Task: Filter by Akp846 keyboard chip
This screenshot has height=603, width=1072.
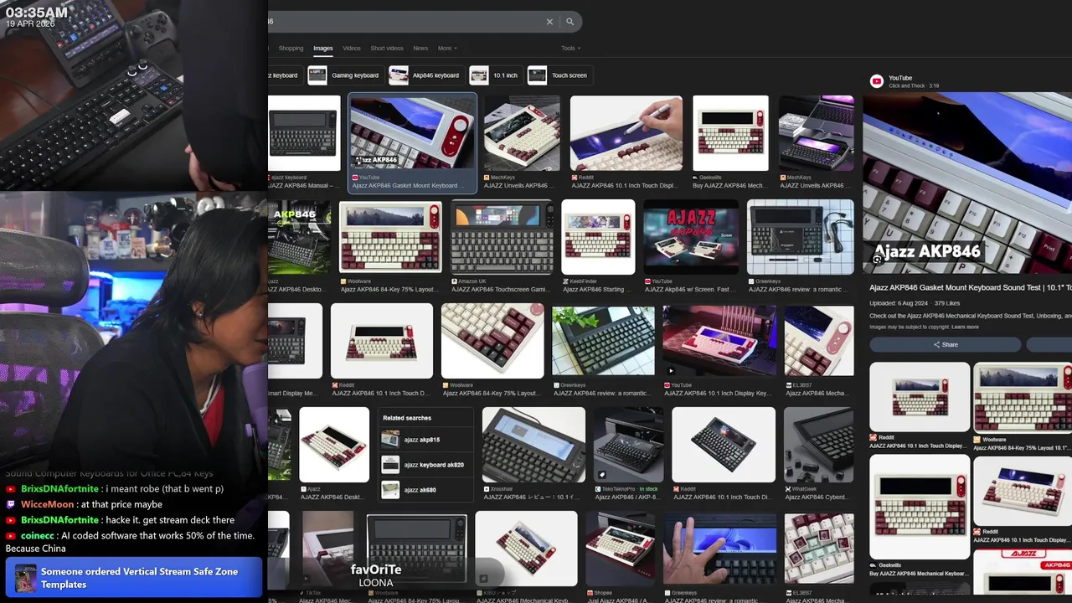Action: click(x=425, y=75)
